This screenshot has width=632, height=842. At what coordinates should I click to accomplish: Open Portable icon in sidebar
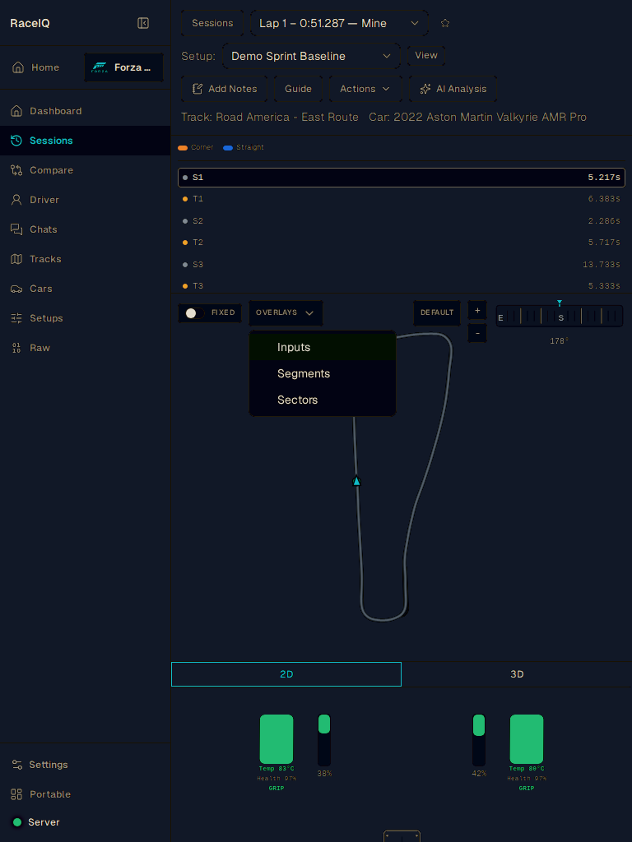click(x=16, y=794)
